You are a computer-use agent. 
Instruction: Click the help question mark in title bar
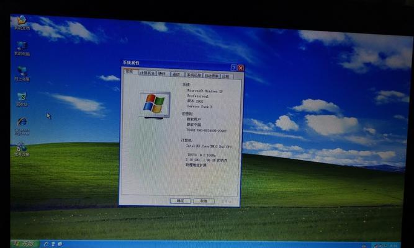(x=233, y=68)
